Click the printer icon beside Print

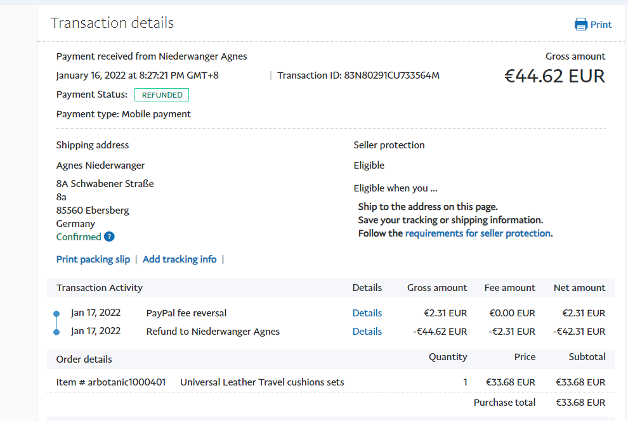(580, 25)
